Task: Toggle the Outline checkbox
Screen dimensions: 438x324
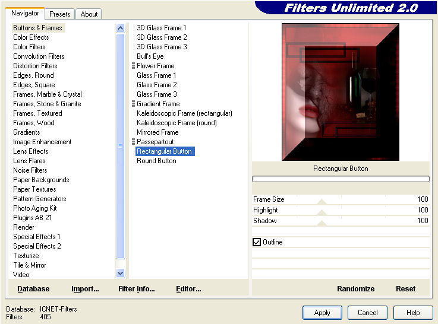Action: 257,242
